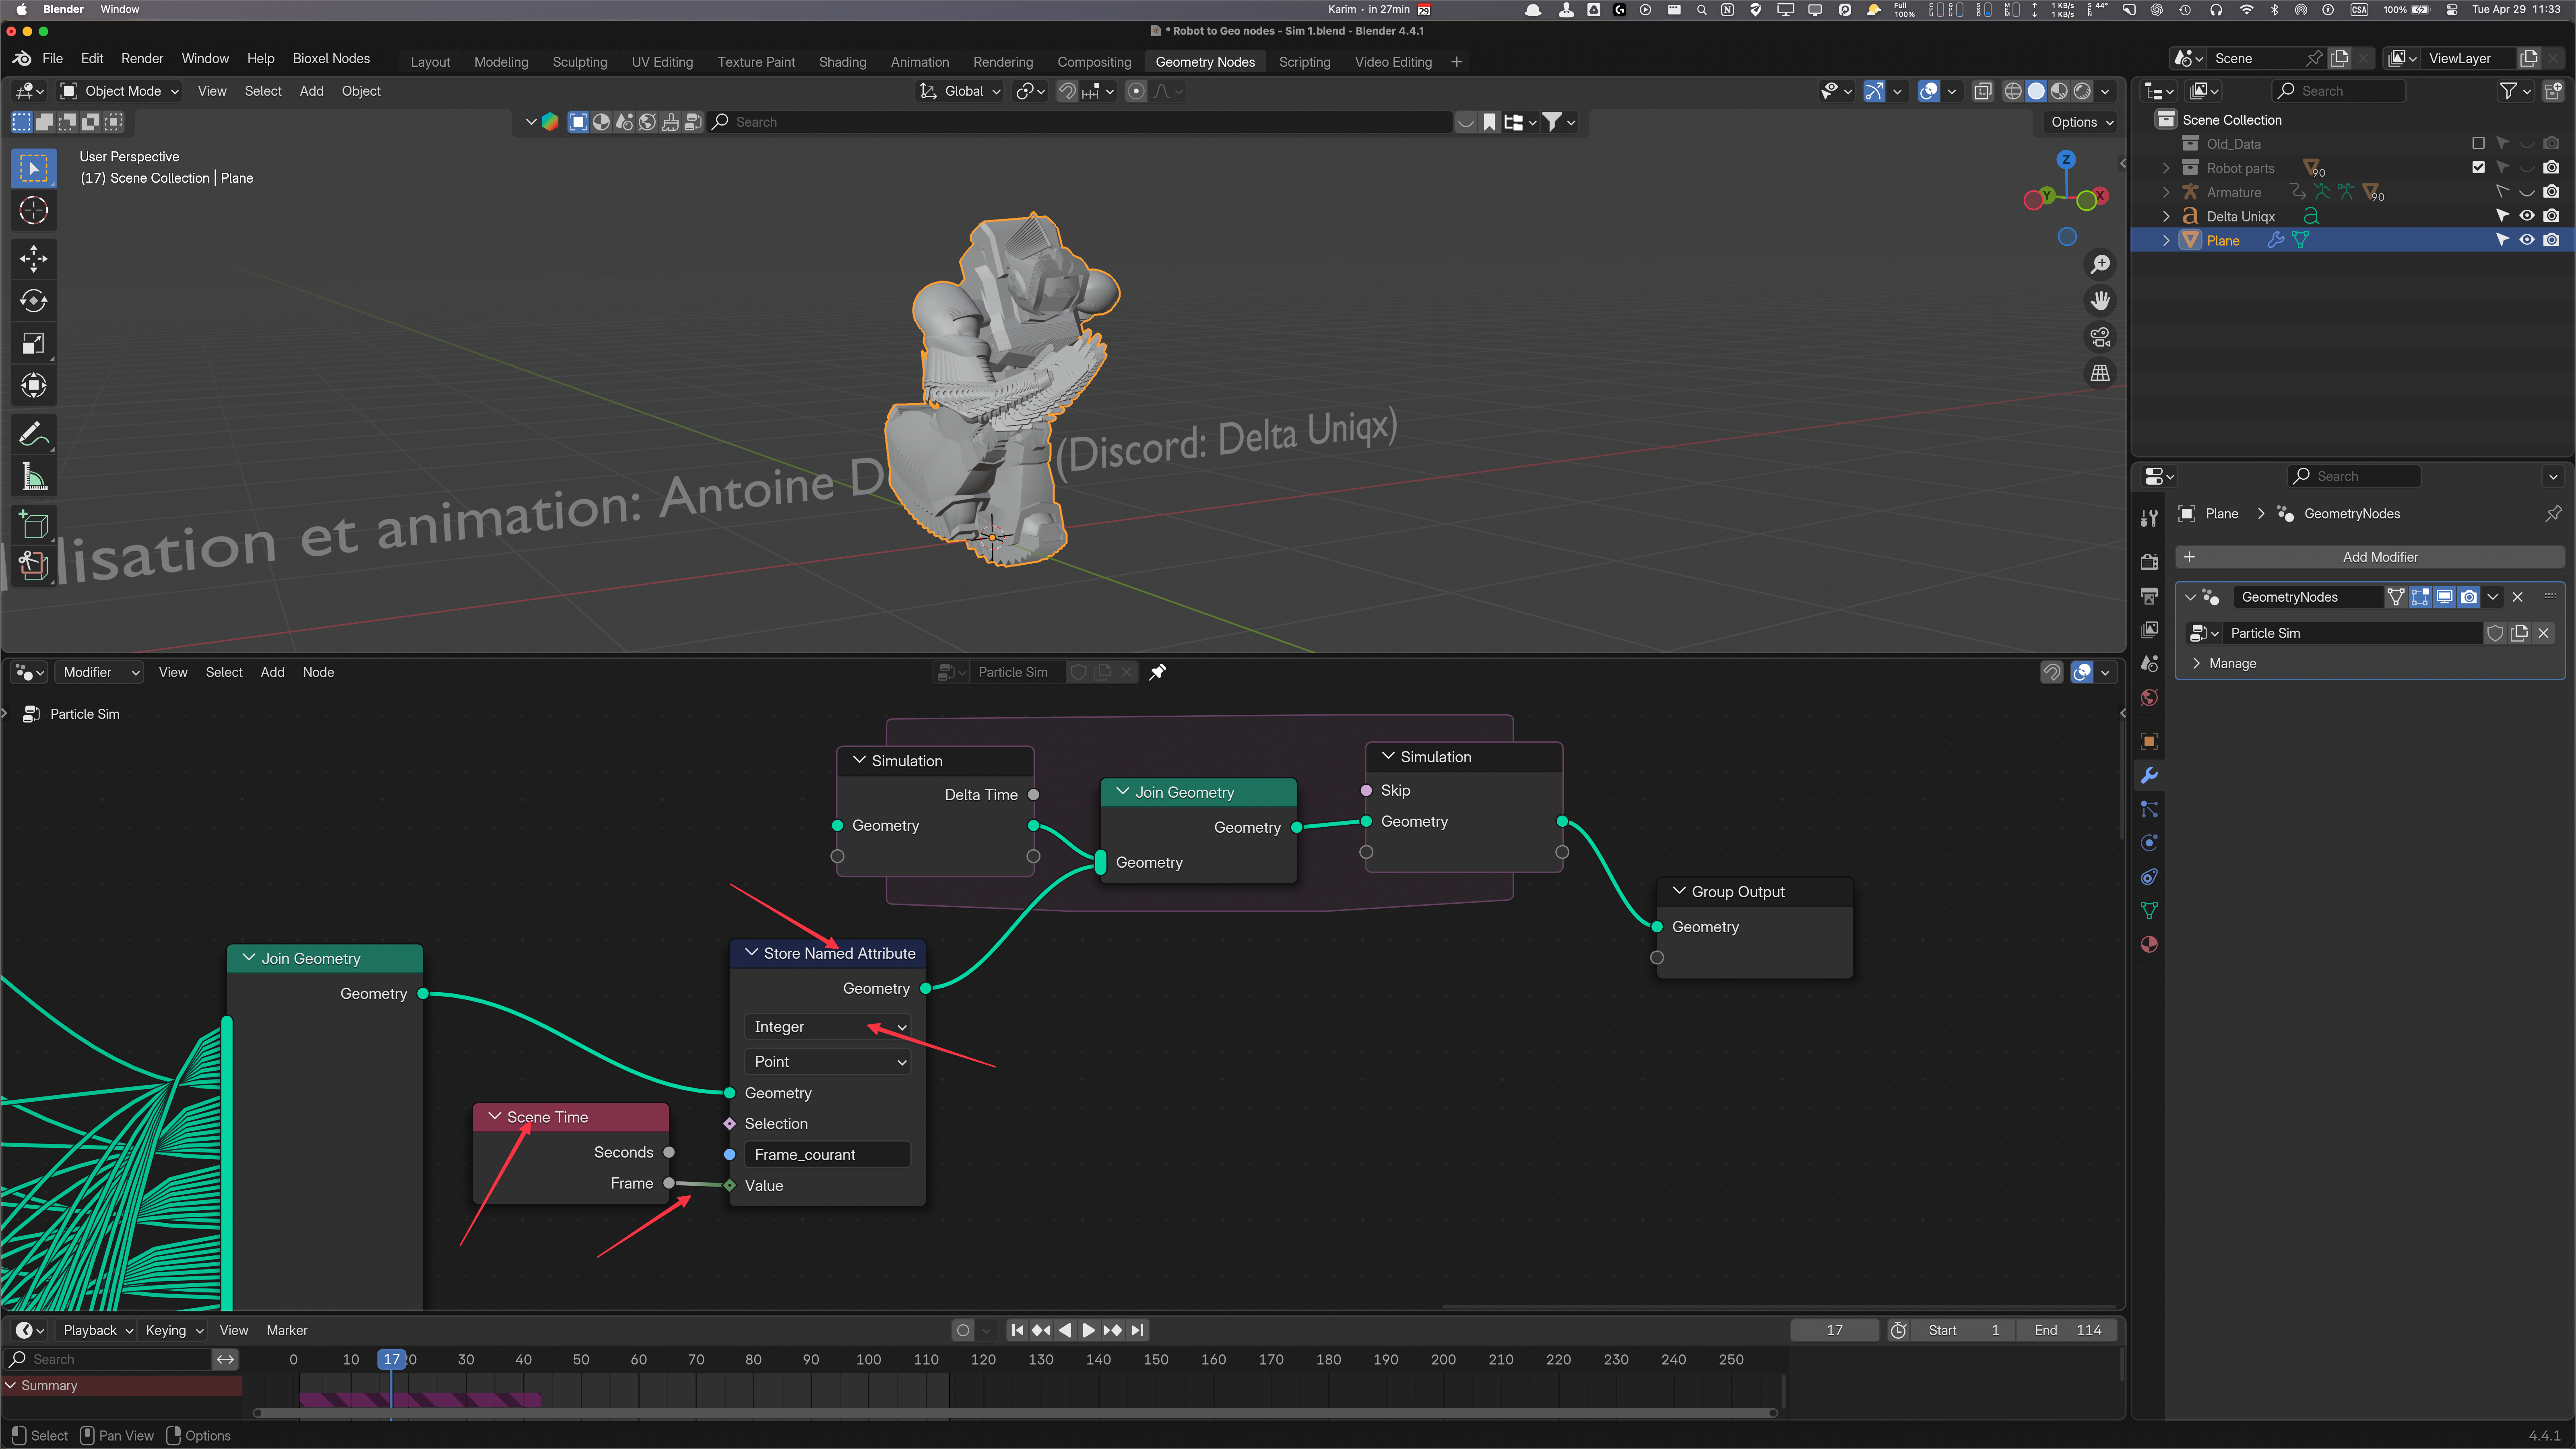Collapse the Scene Time node
Image resolution: width=2576 pixels, height=1449 pixels.
[494, 1116]
